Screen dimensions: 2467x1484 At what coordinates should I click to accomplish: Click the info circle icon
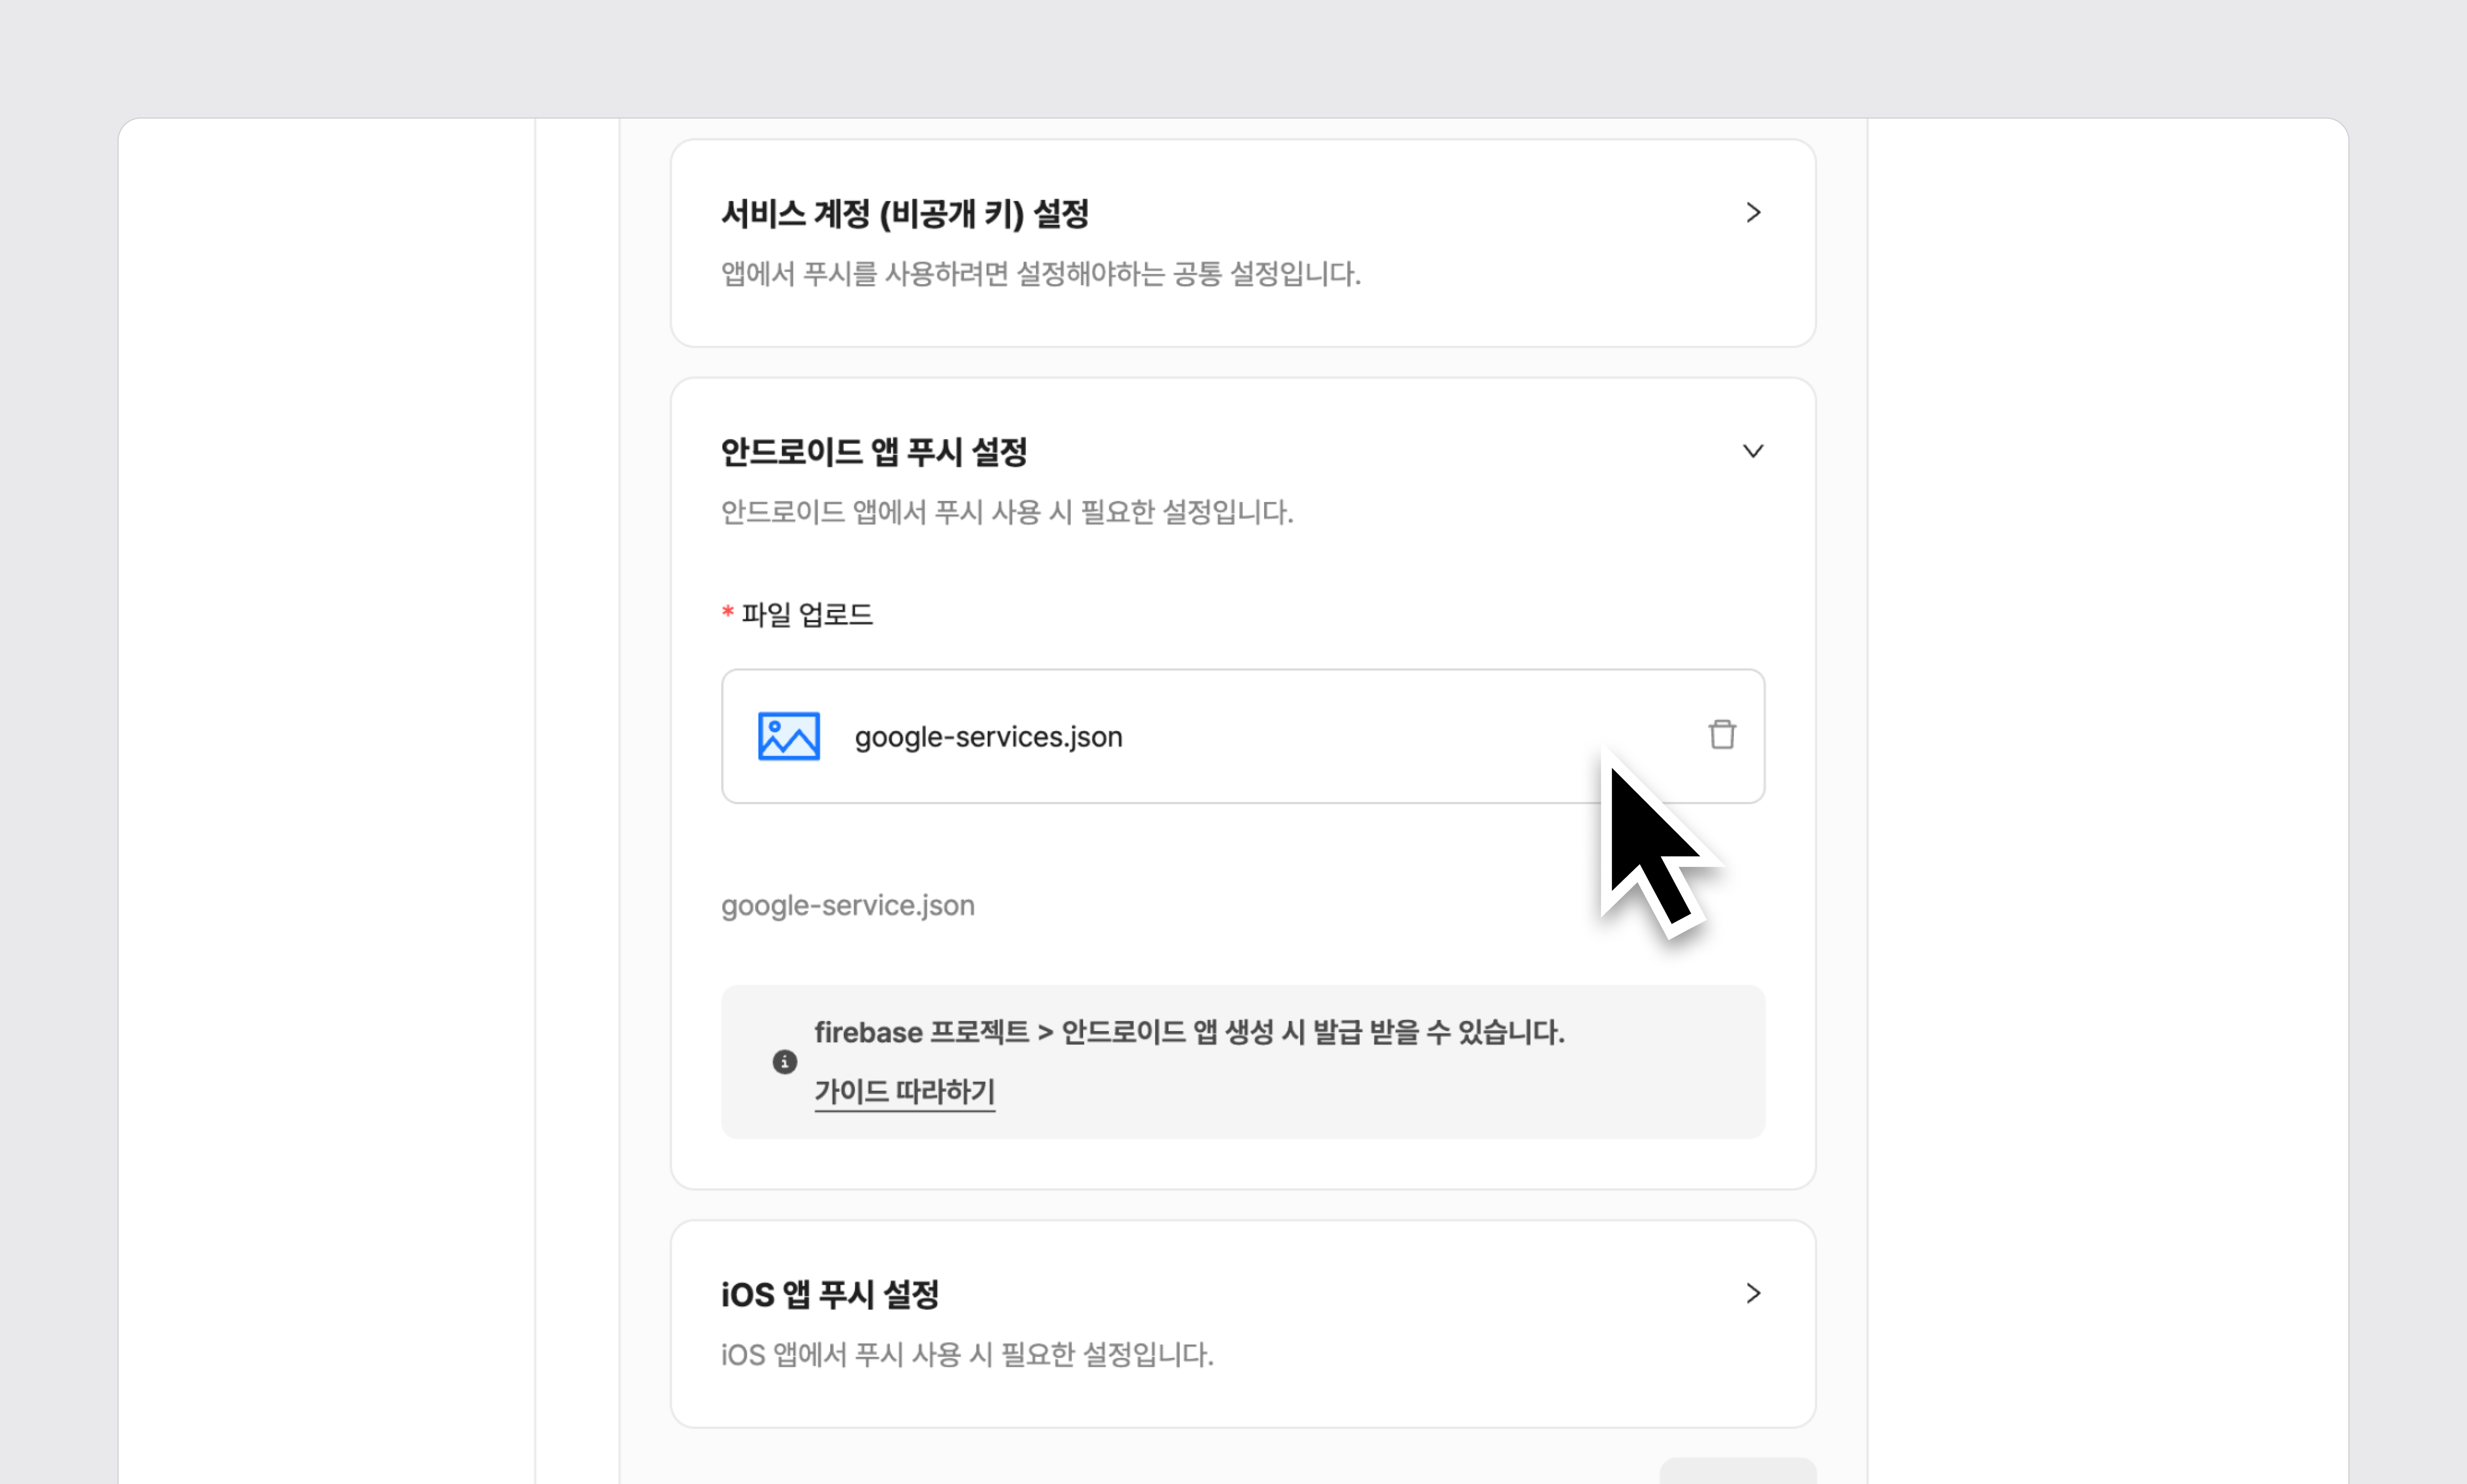point(784,1062)
